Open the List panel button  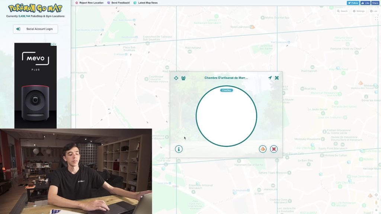click(374, 11)
